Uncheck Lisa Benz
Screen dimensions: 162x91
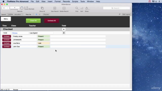(7, 43)
